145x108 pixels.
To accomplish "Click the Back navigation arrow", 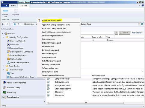I will tap(3, 24).
